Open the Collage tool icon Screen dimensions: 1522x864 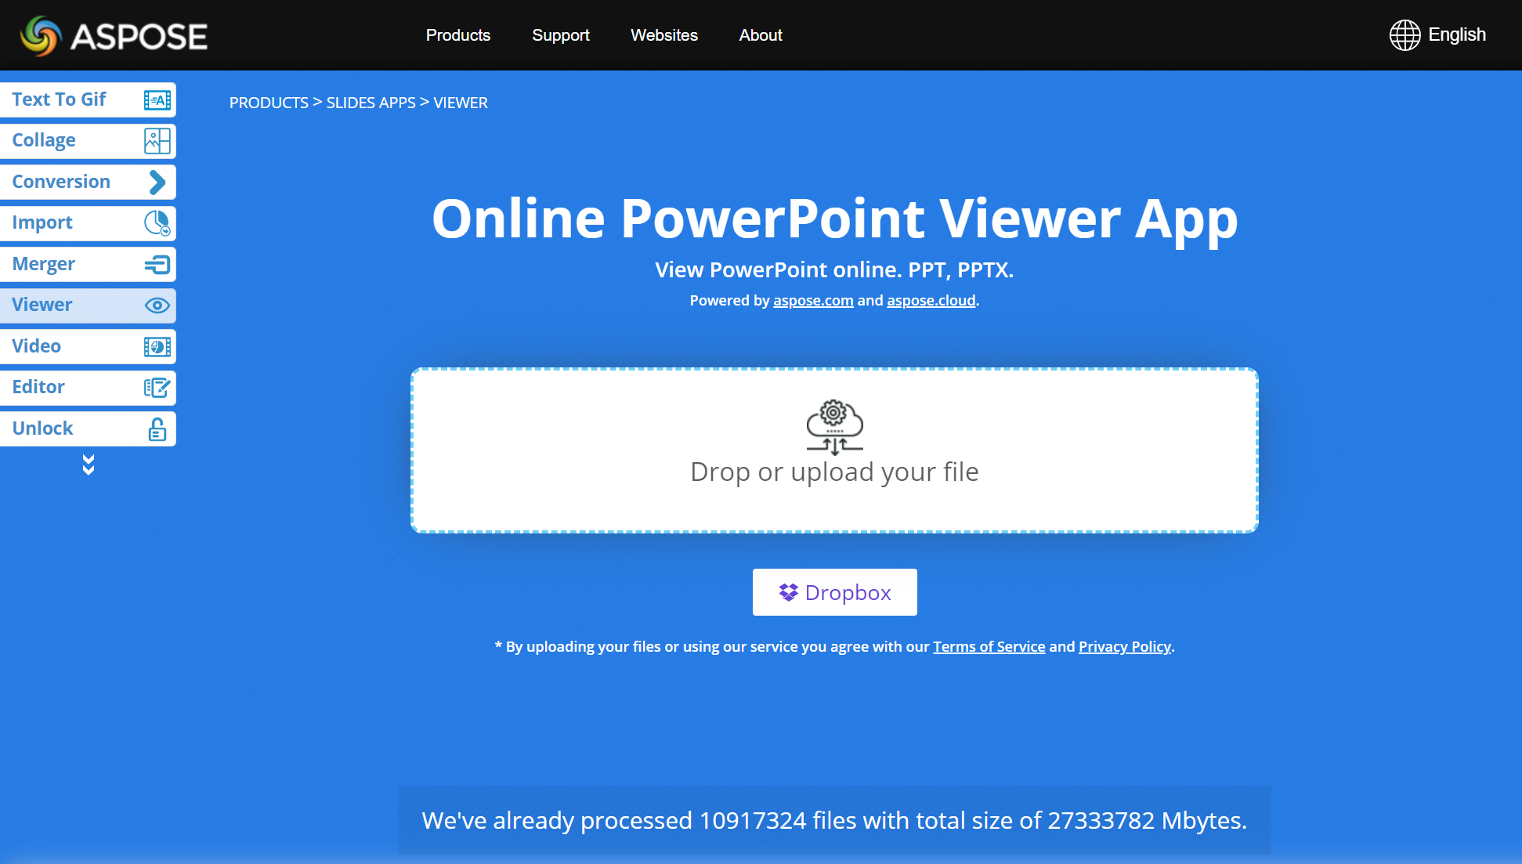tap(157, 141)
